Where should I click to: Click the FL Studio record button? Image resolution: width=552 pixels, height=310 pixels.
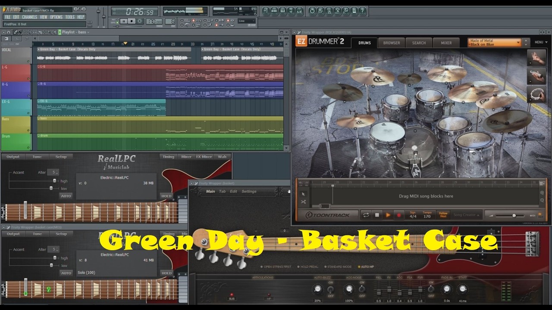click(140, 21)
